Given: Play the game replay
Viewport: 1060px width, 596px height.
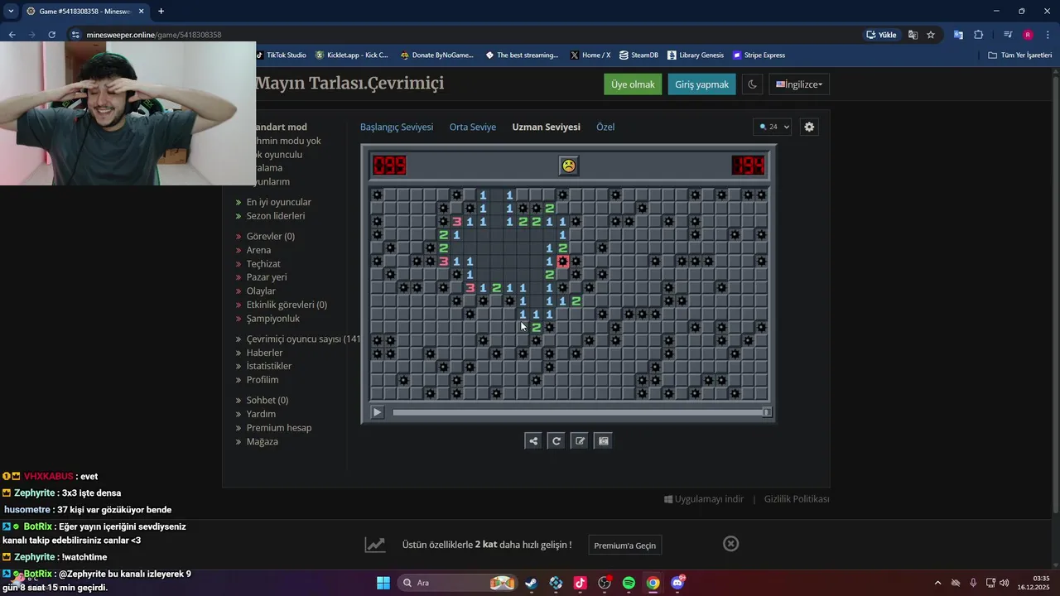Looking at the screenshot, I should tap(378, 412).
